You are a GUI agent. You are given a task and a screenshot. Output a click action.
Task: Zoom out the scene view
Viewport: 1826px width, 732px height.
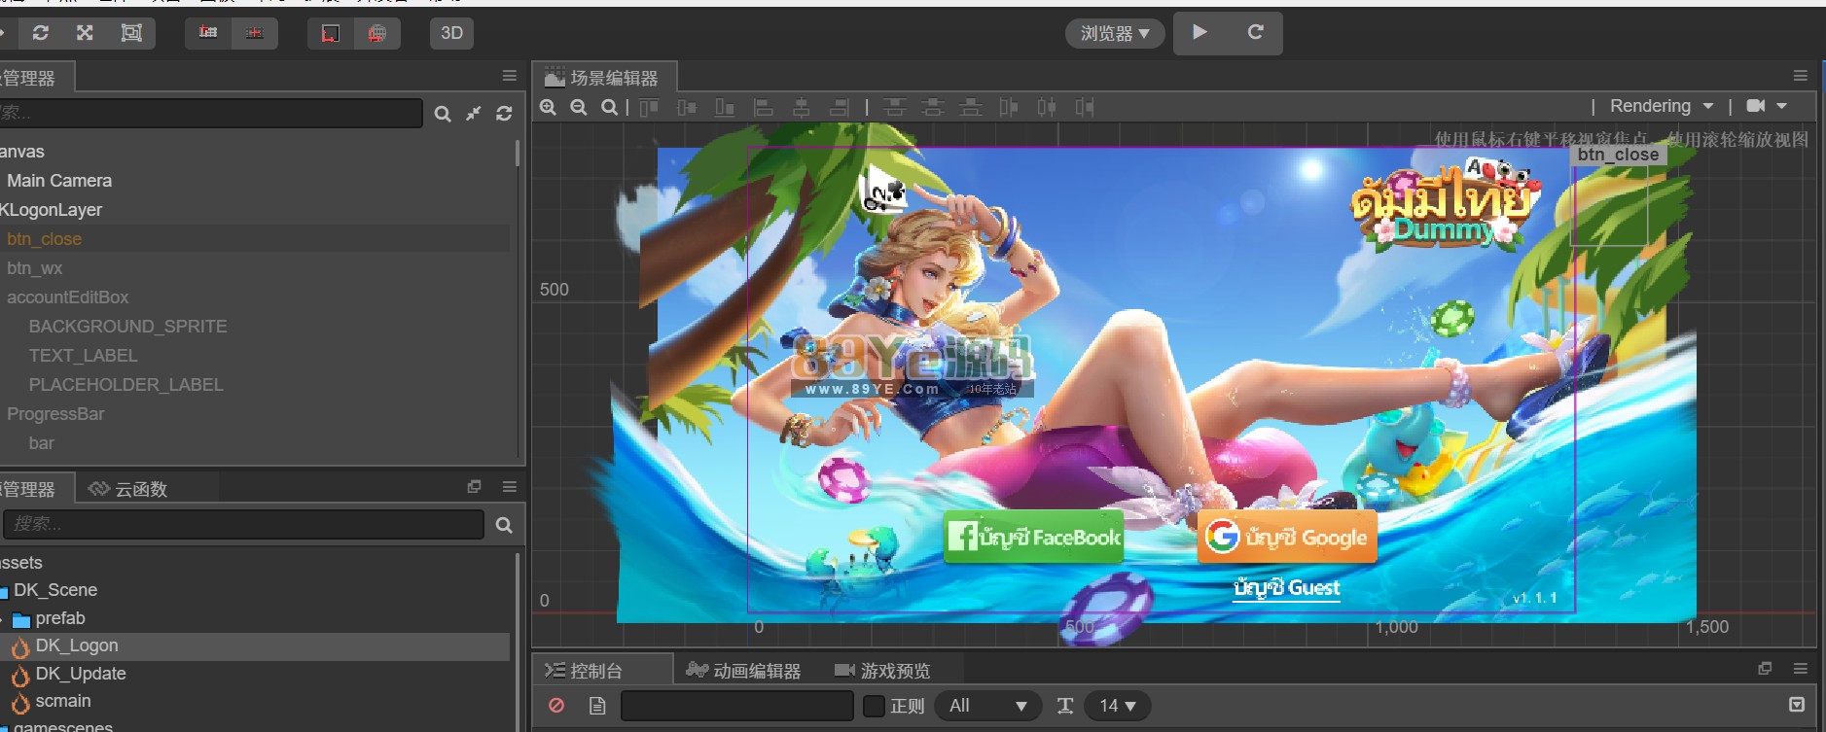pyautogui.click(x=579, y=107)
